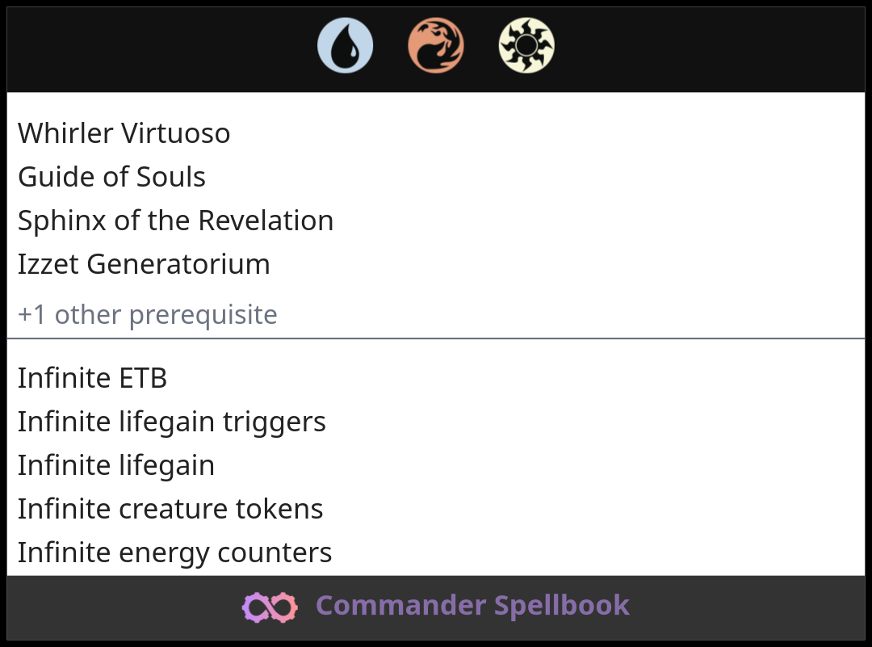The image size is (872, 647).
Task: Choose the Infinite lifegain result line
Action: 115,465
